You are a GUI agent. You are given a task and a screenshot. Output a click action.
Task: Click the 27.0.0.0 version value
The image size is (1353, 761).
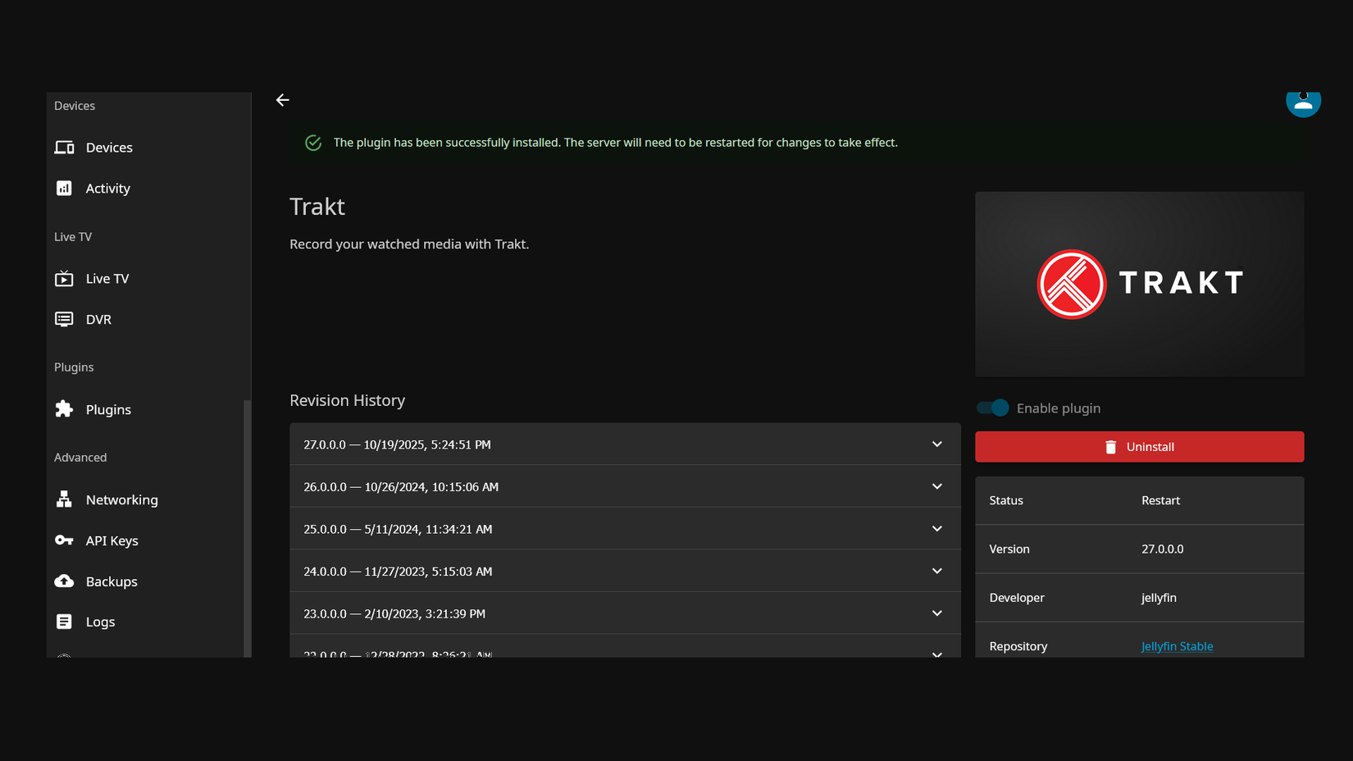(1162, 549)
